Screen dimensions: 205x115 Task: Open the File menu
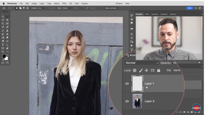pyautogui.click(x=21, y=3)
